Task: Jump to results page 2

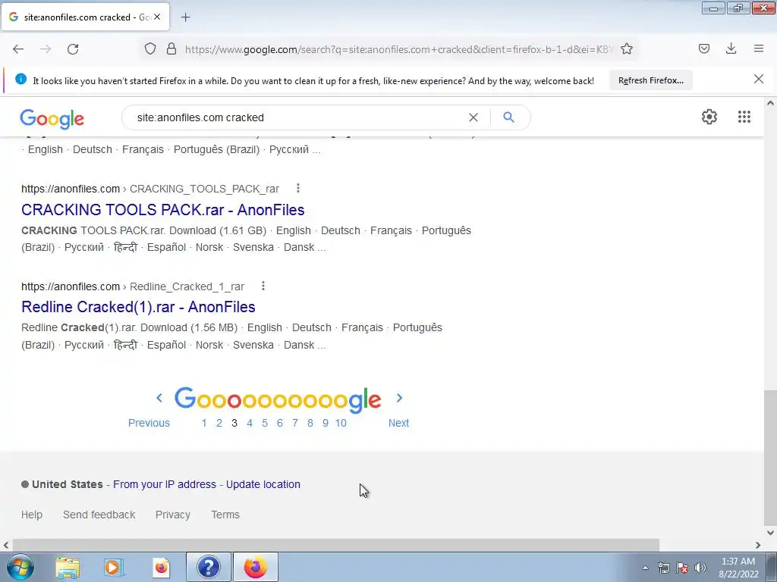Action: 219,423
